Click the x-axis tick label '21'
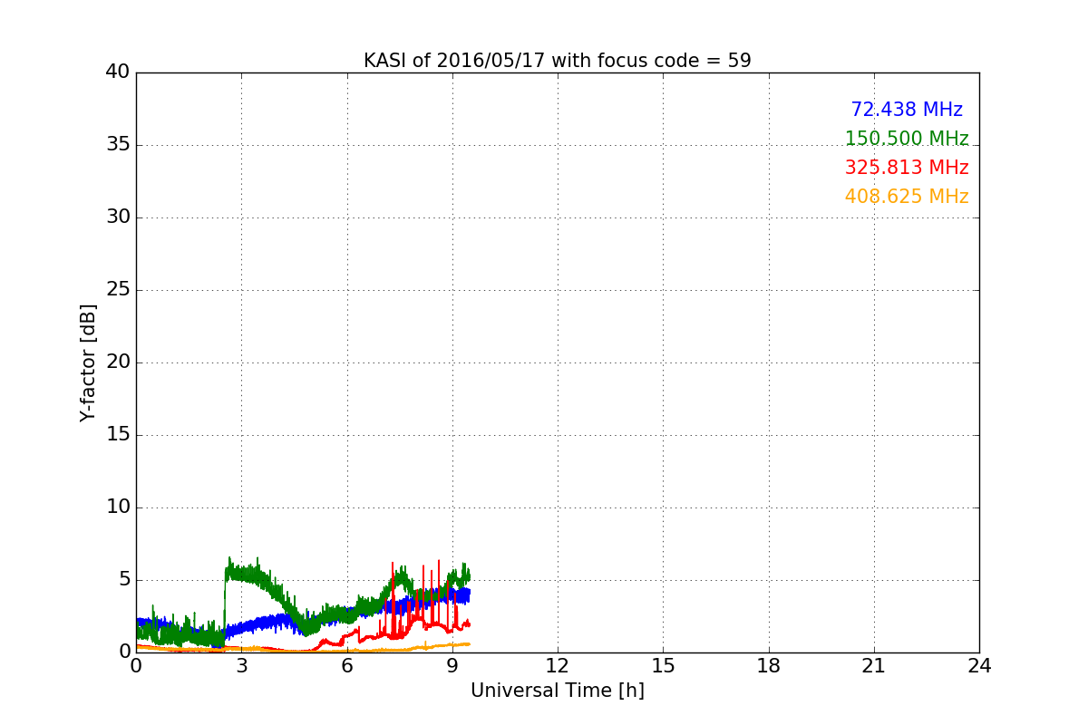The height and width of the screenshot is (725, 1088). point(874,666)
